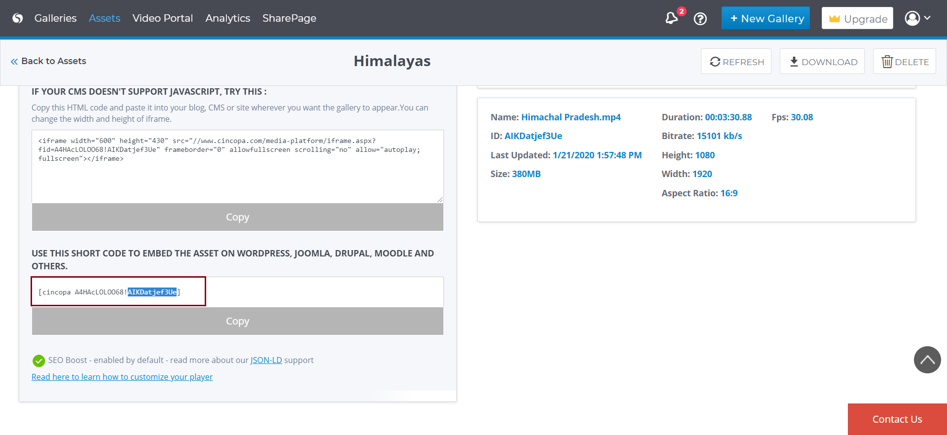Image resolution: width=947 pixels, height=435 pixels.
Task: Open the JSON-LD support link
Action: point(266,360)
